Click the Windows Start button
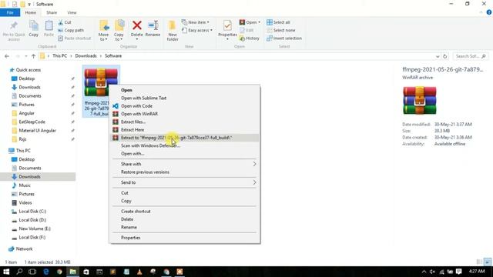Screen dimensions: 493x277 tap(6, 272)
